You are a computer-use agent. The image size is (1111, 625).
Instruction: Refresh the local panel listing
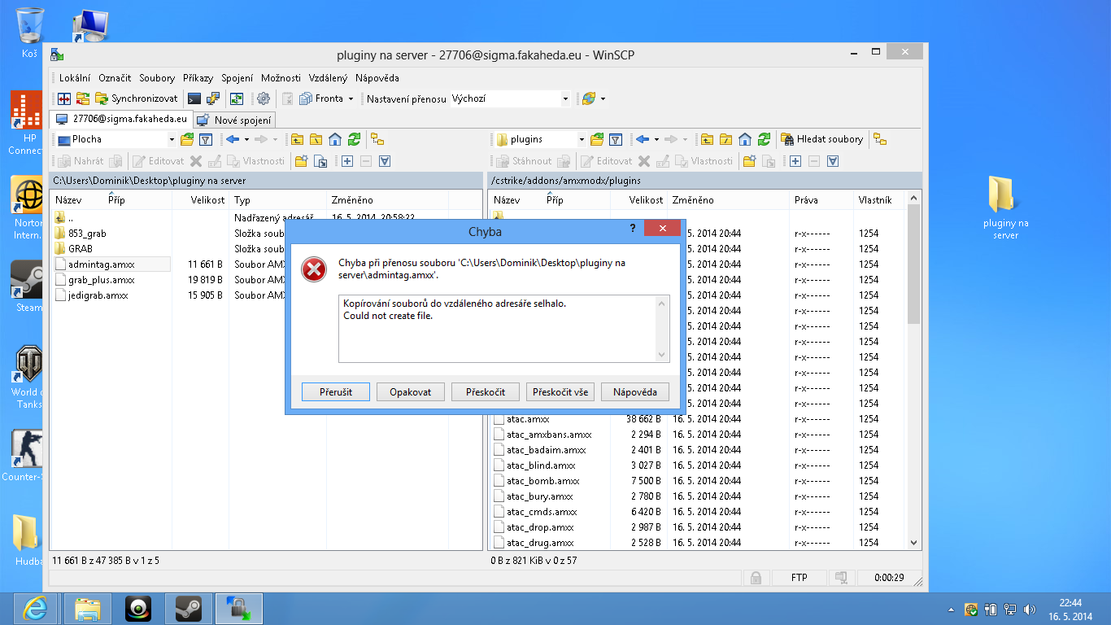pos(354,139)
